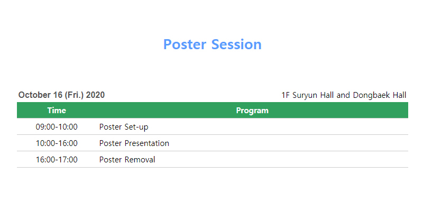423x201 pixels.
Task: Click the empty area of the Poster Presentation row
Action: tap(289, 143)
